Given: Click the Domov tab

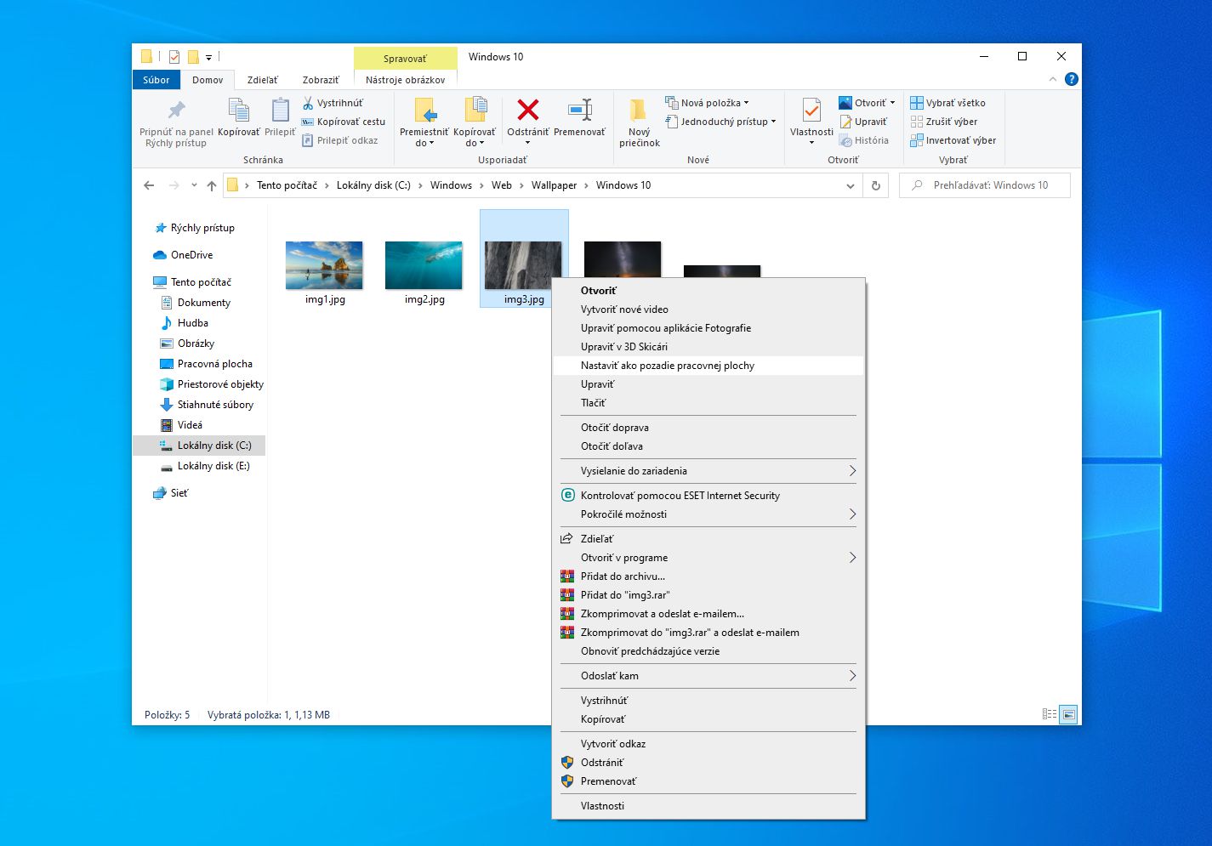Looking at the screenshot, I should click(x=208, y=80).
